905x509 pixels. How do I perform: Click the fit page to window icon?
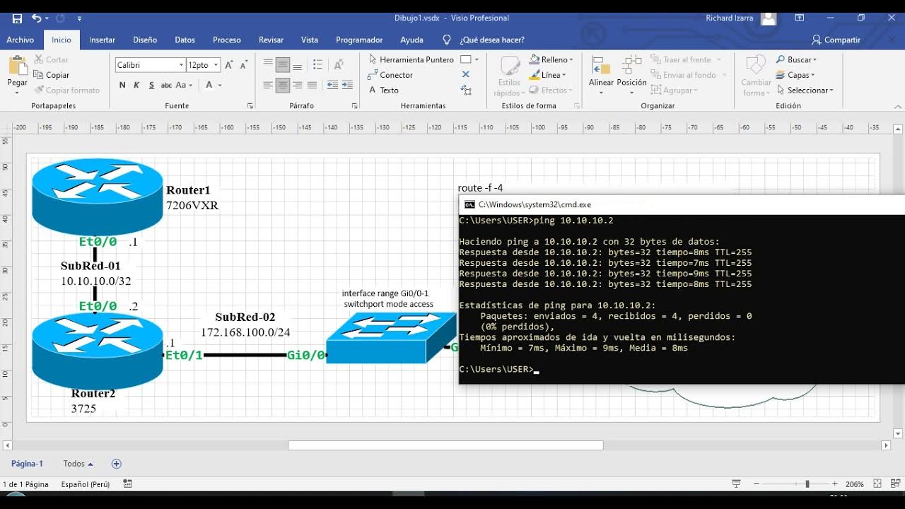pos(877,484)
